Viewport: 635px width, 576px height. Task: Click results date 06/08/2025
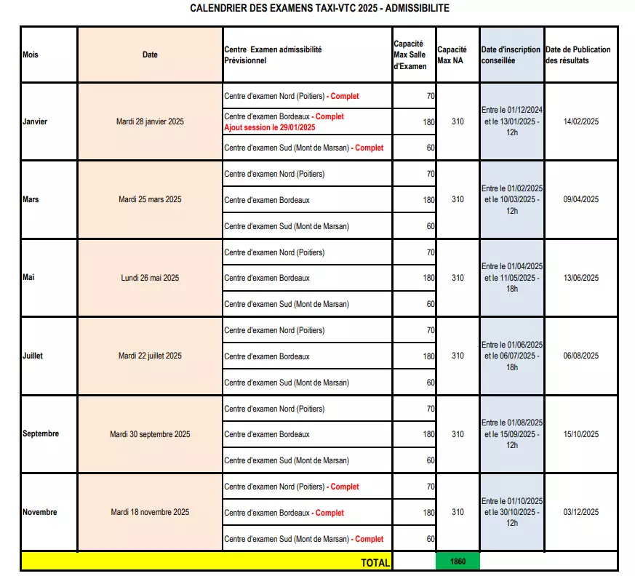580,356
